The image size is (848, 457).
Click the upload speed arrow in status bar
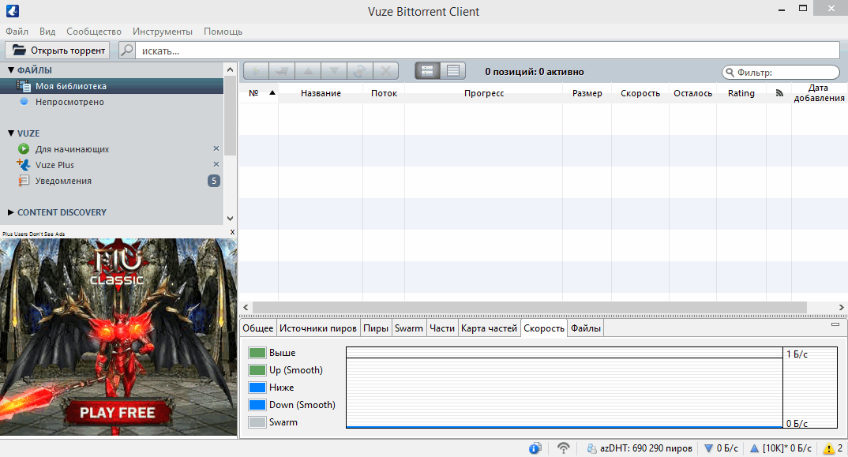(x=755, y=448)
